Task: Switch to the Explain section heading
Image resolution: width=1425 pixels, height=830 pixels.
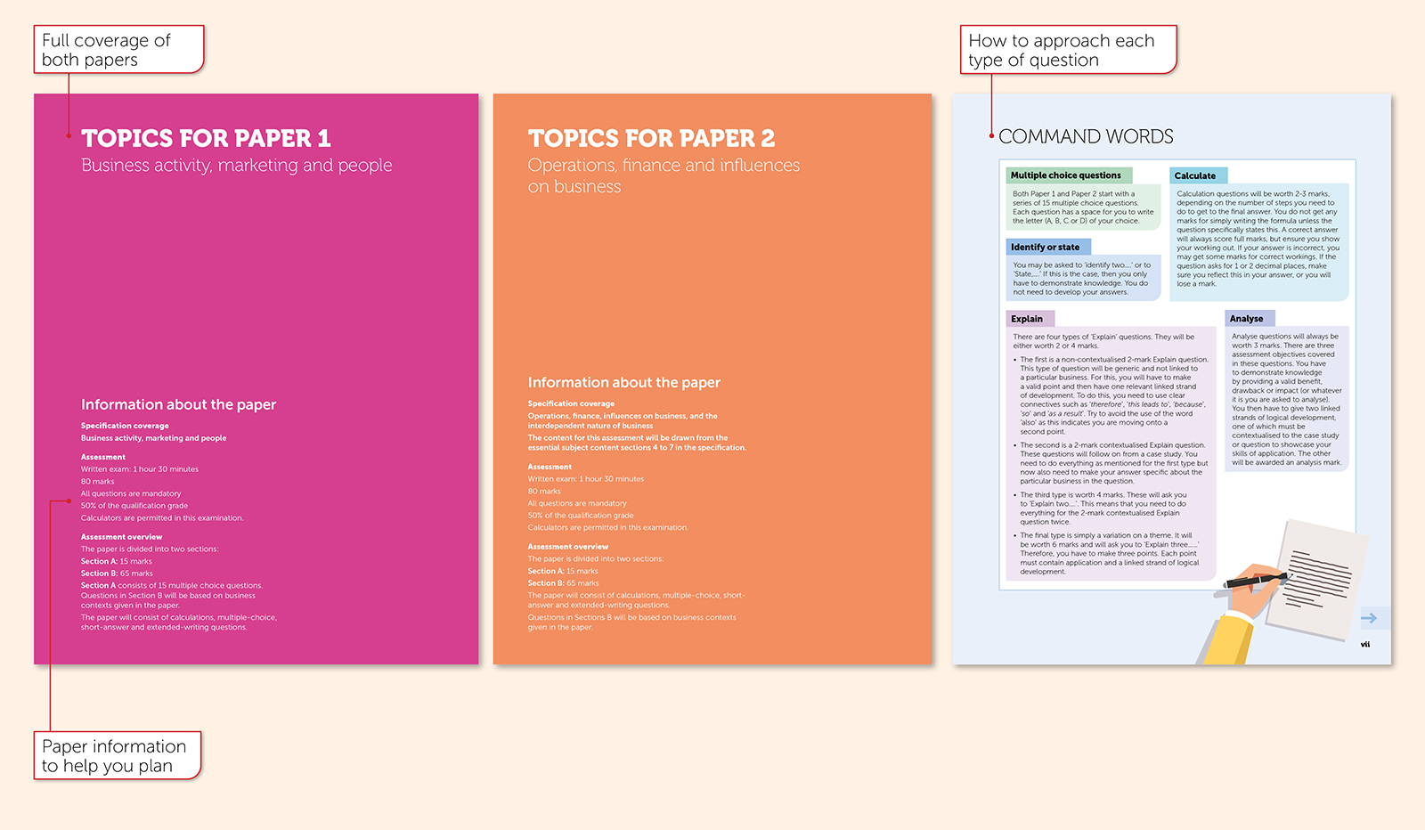Action: tap(1029, 319)
